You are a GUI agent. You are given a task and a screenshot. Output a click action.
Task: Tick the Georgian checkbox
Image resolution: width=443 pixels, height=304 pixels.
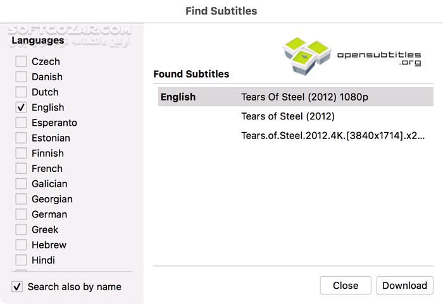point(22,199)
